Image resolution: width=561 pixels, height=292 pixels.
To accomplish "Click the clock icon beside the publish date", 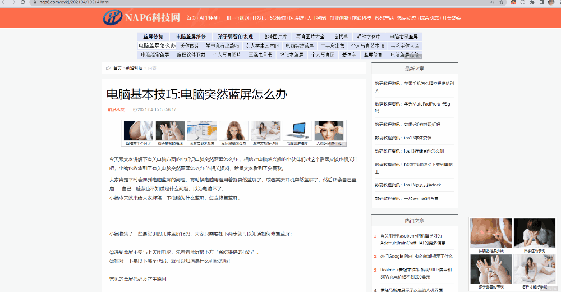I will click(135, 109).
